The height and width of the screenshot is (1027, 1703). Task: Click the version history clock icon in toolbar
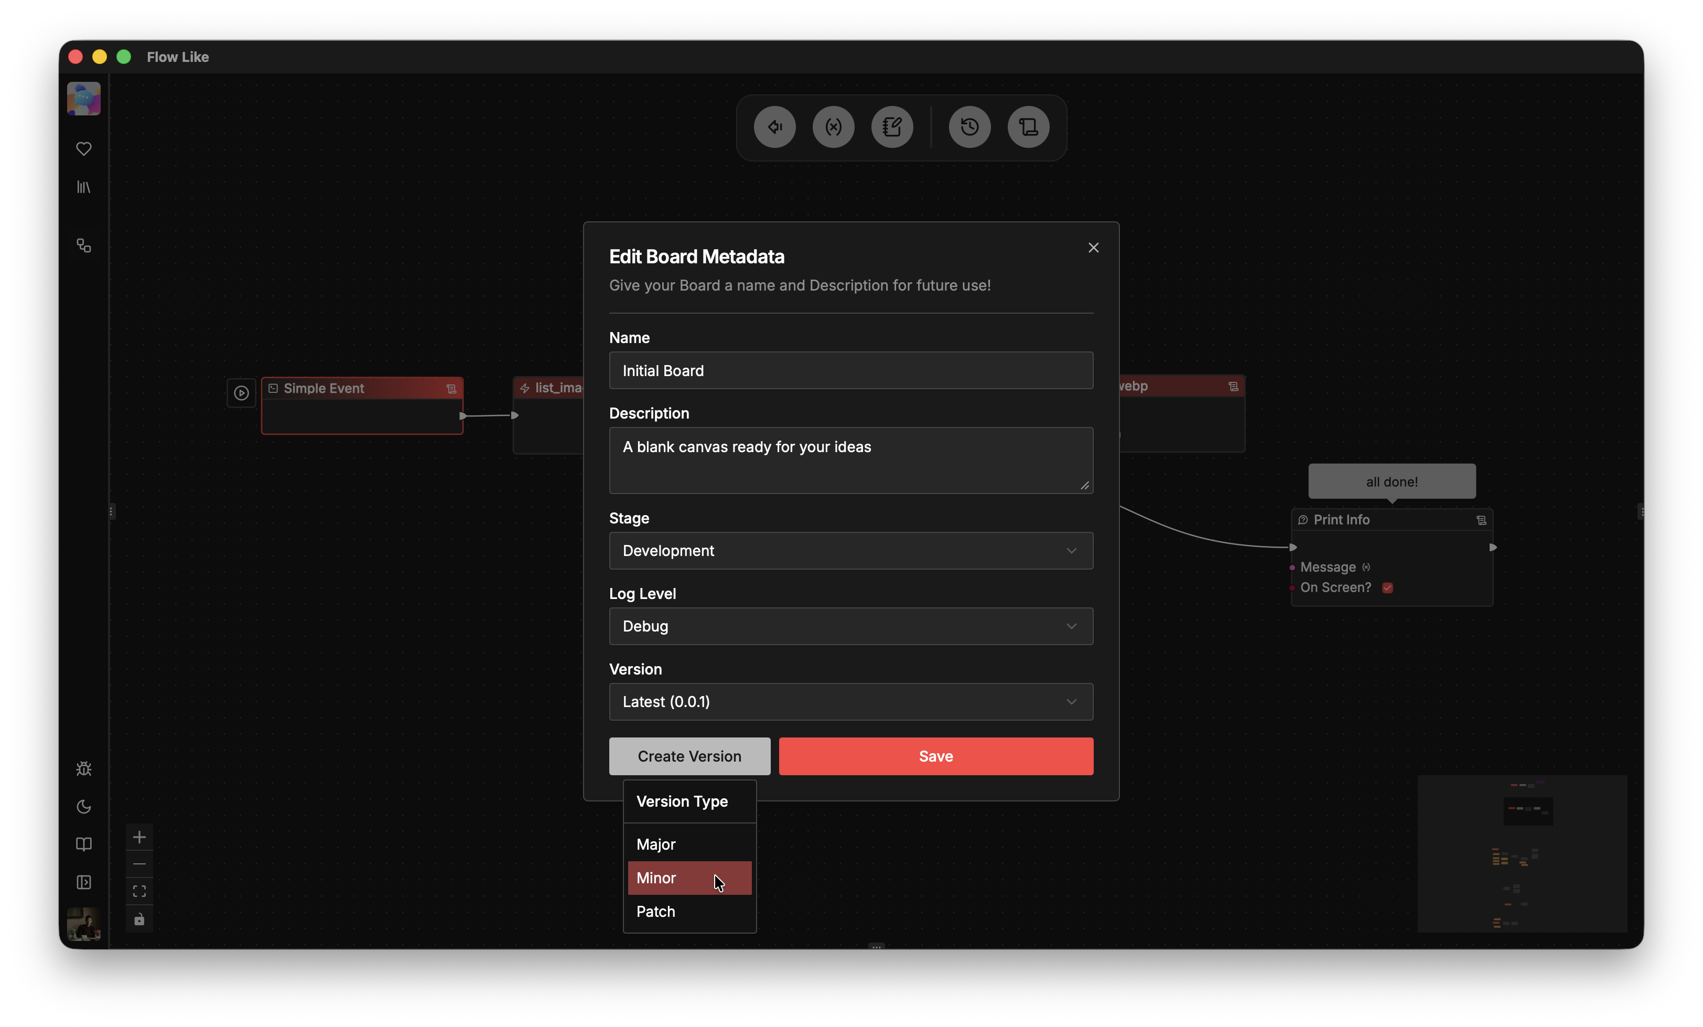pos(969,126)
